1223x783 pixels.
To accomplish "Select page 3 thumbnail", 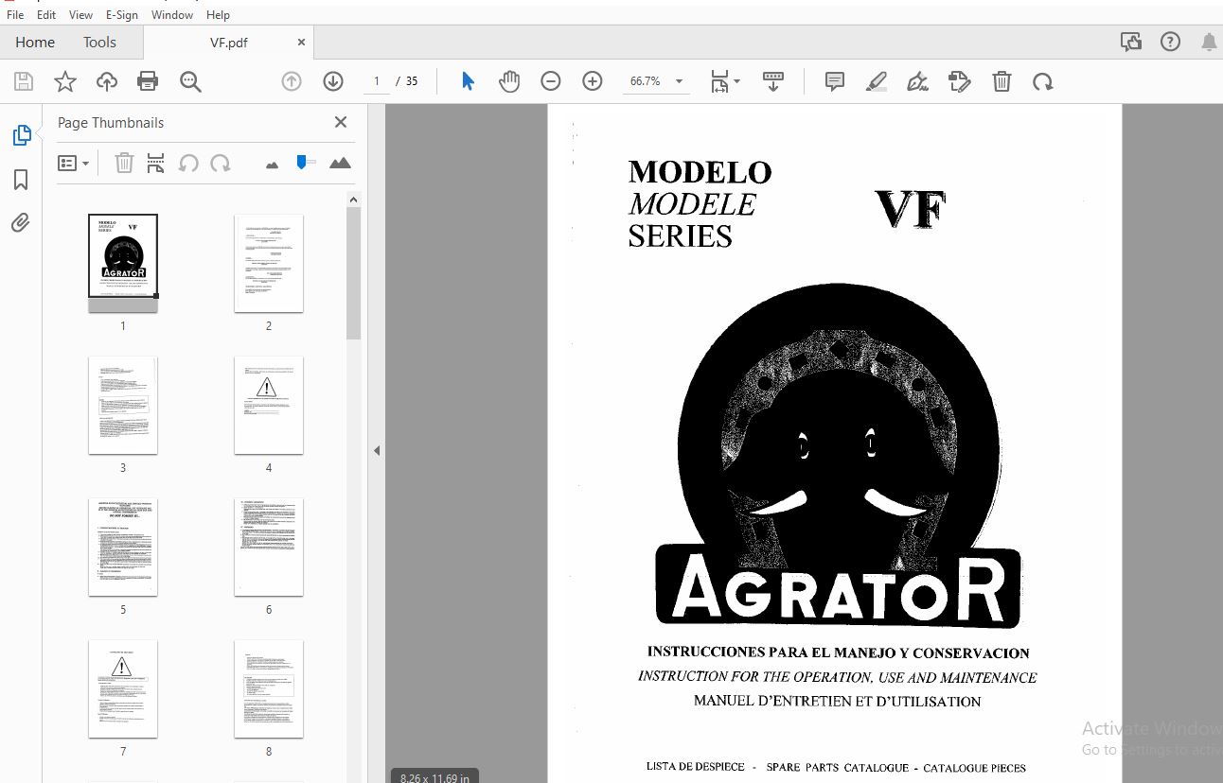I will pyautogui.click(x=123, y=405).
